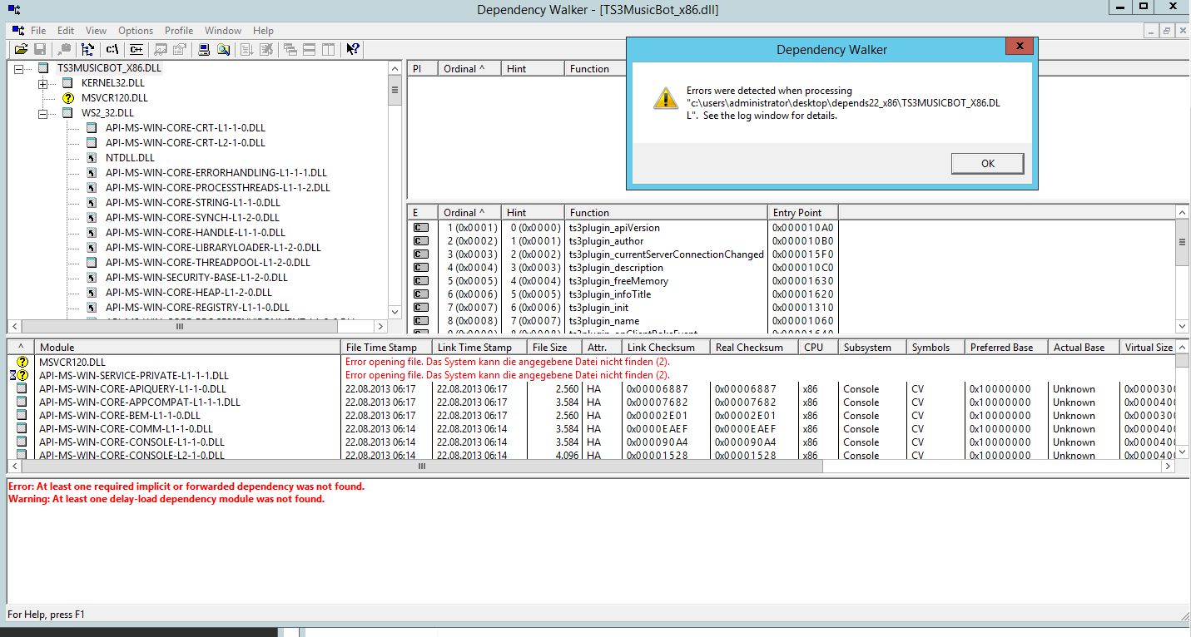Image resolution: width=1191 pixels, height=637 pixels.
Task: Sort exports by the Entry Point column header
Action: point(802,212)
